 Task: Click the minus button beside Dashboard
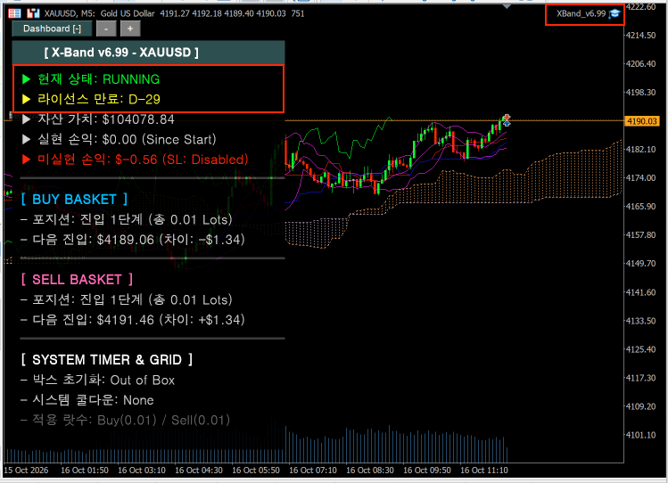pyautogui.click(x=106, y=29)
